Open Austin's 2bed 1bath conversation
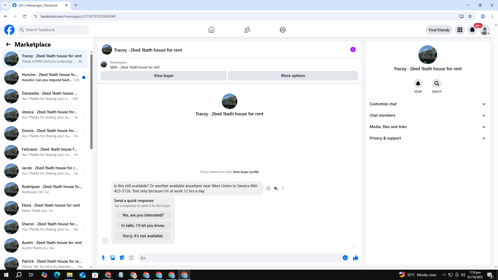 (x=45, y=246)
